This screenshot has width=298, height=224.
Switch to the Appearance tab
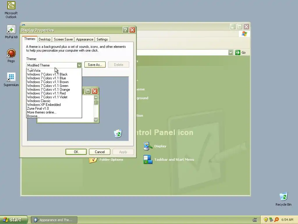pos(85,39)
